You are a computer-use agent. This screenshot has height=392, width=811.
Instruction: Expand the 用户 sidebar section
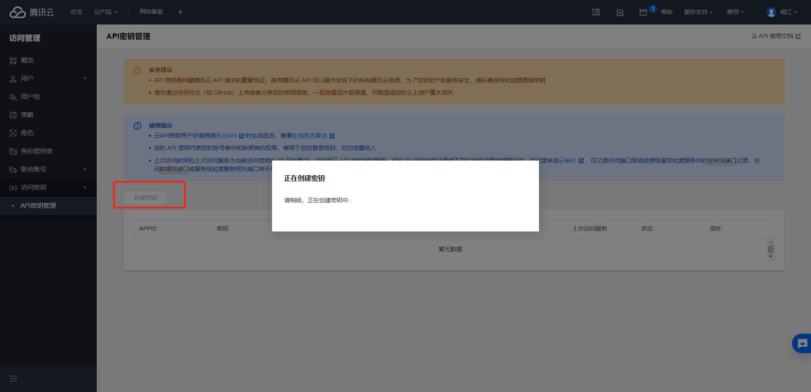[x=48, y=79]
